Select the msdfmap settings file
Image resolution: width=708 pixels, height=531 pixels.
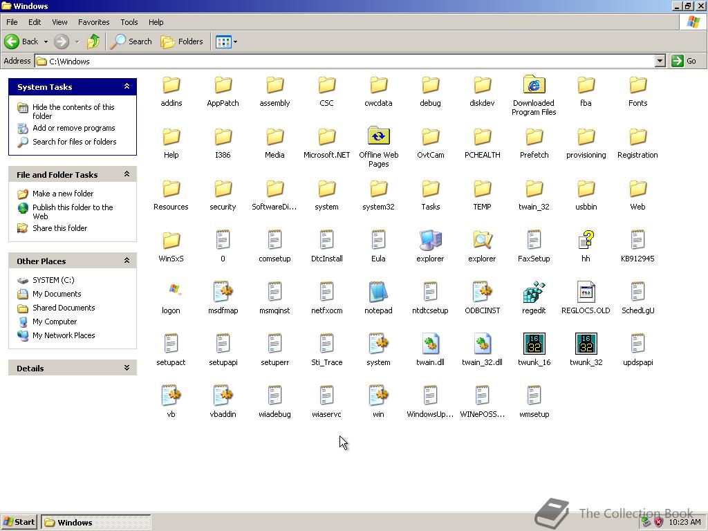[223, 292]
